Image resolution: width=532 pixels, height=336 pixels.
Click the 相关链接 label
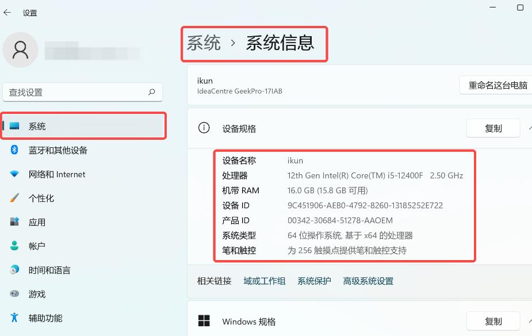pyautogui.click(x=214, y=281)
